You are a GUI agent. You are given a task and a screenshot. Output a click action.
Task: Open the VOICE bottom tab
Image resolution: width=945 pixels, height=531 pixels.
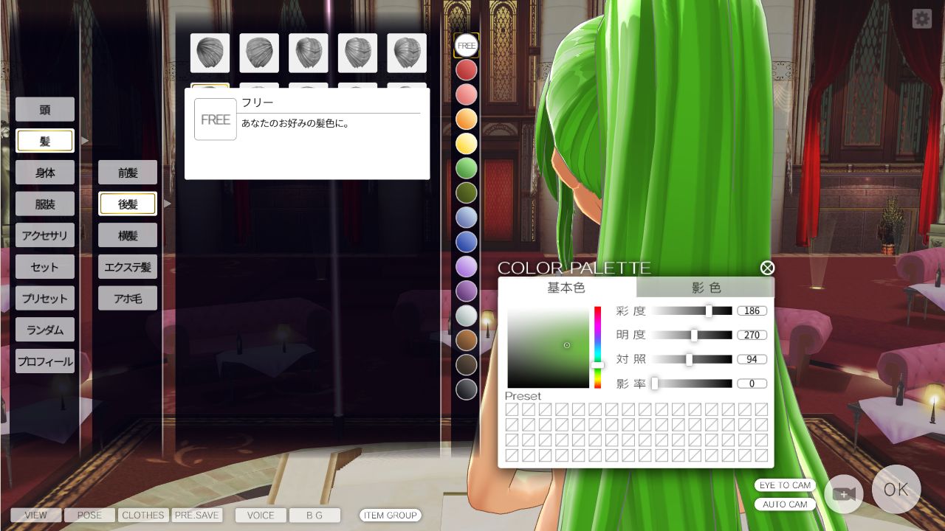point(261,516)
